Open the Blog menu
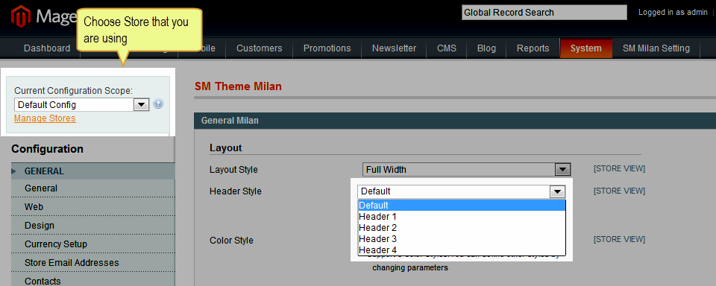716x286 pixels. pos(486,48)
